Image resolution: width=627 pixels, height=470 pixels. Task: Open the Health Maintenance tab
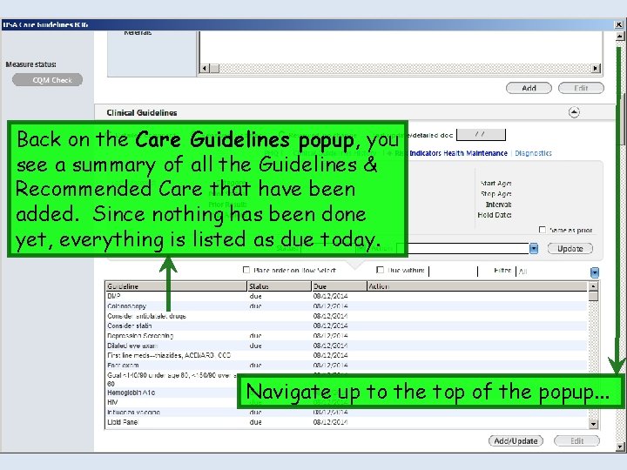[x=475, y=153]
